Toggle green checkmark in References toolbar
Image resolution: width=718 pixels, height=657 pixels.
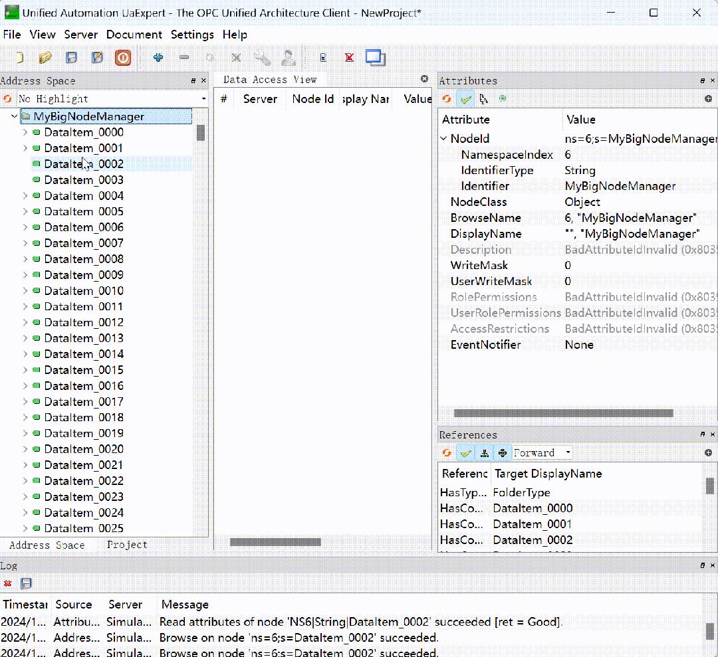465,453
